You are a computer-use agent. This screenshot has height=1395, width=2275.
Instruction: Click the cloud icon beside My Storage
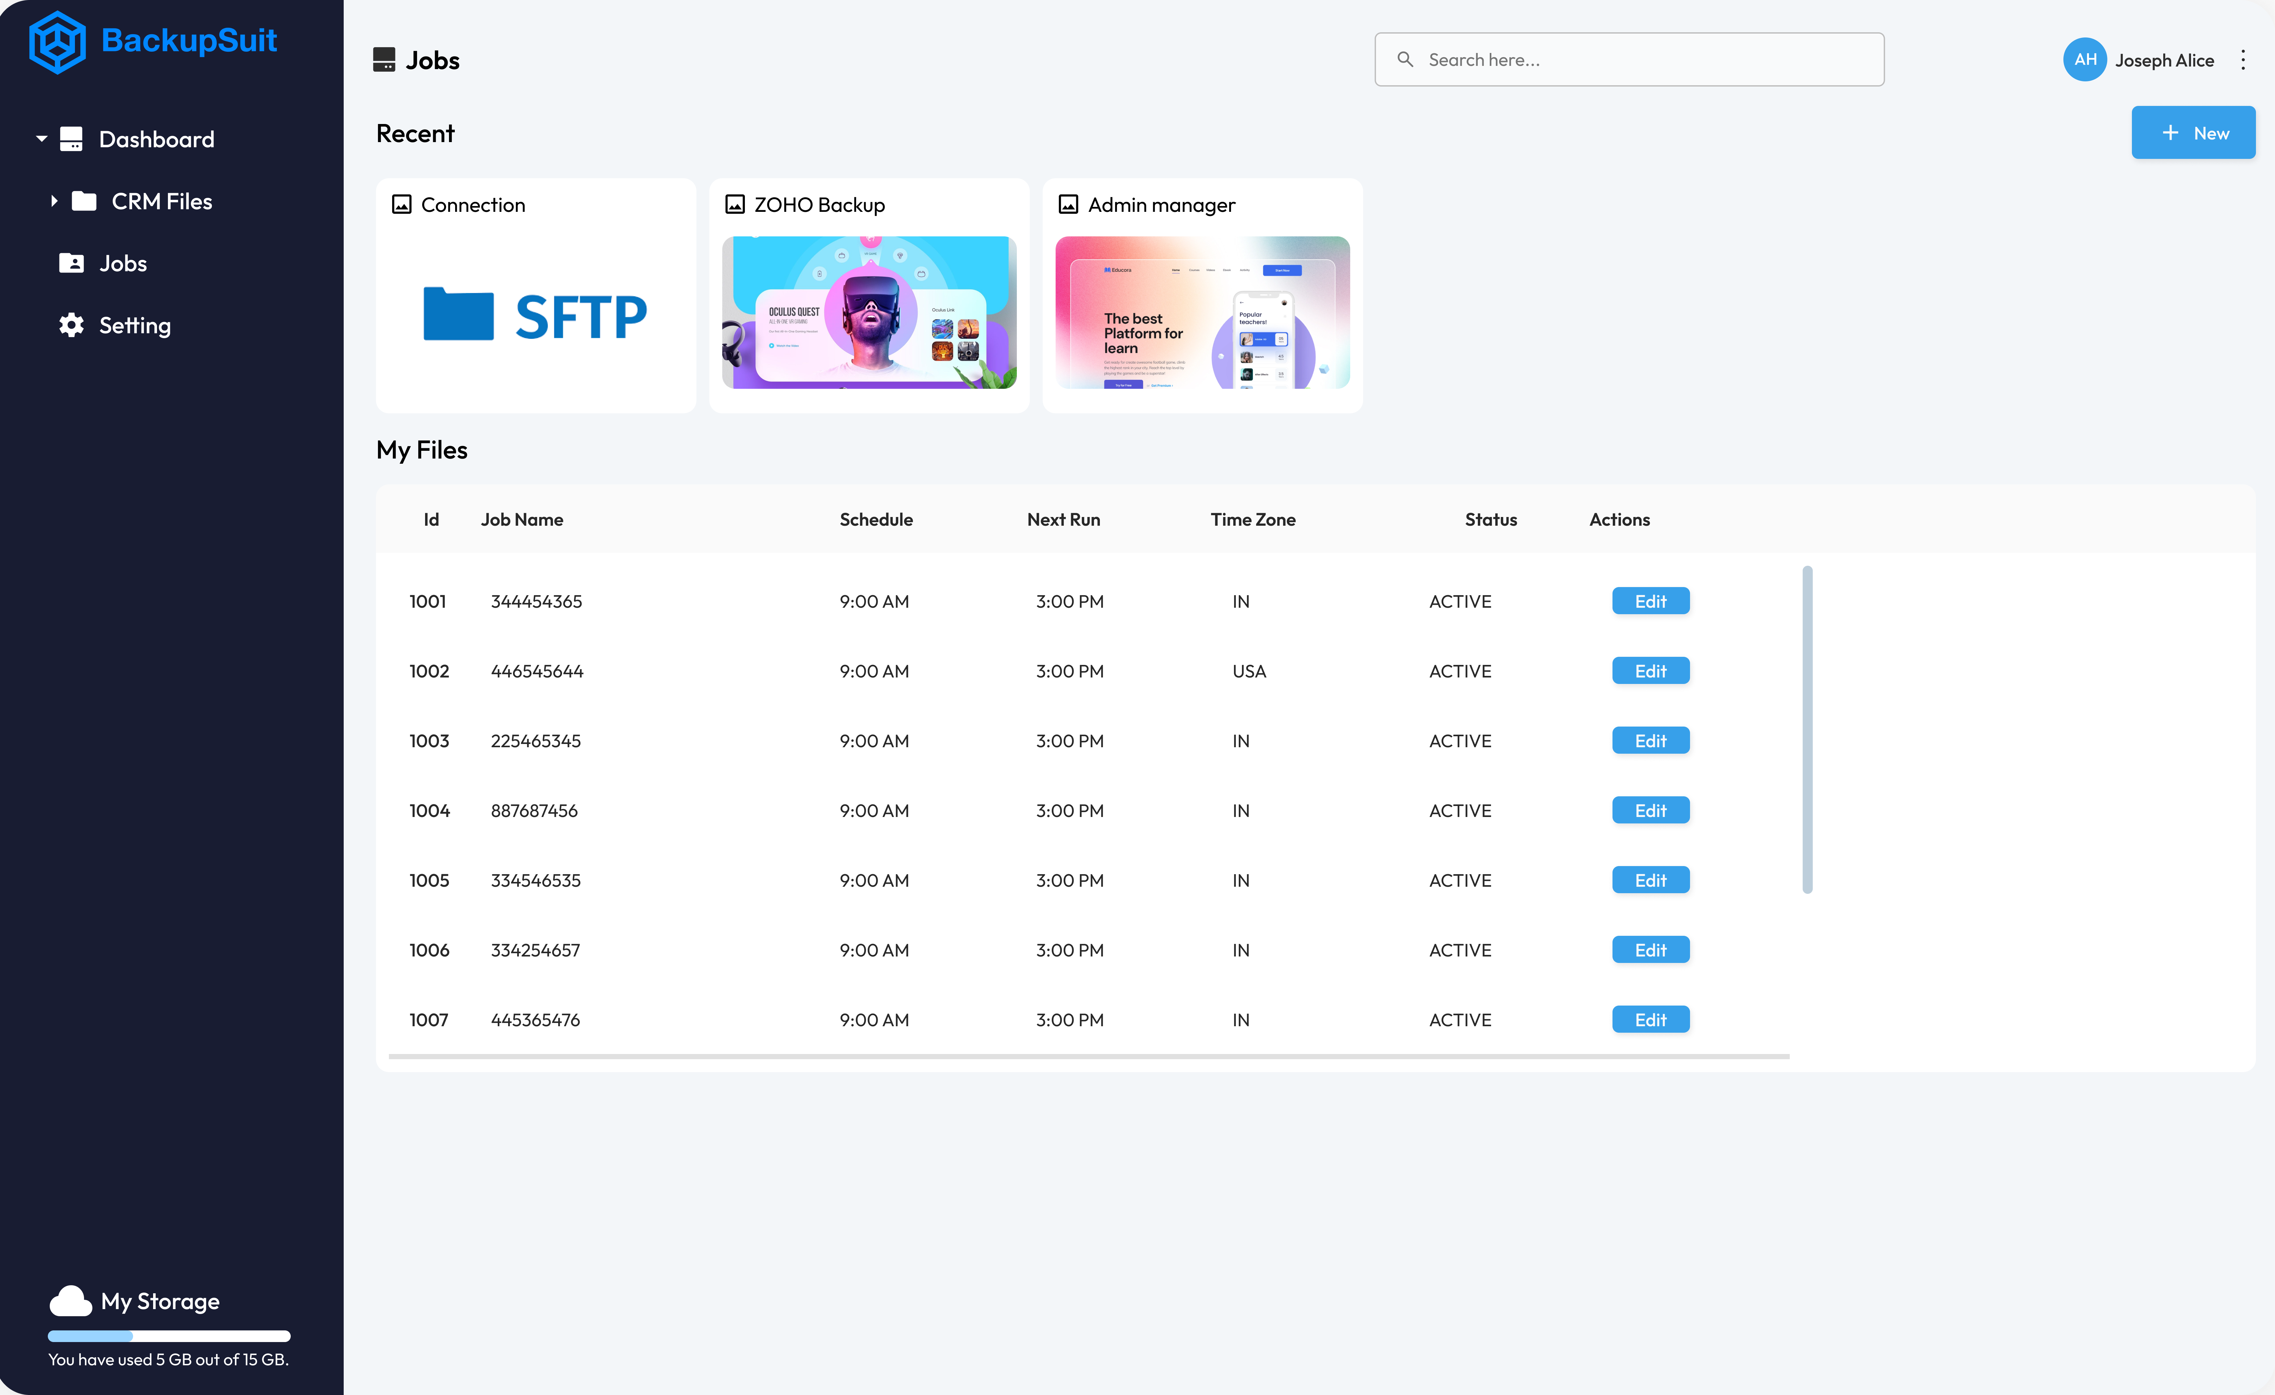point(70,1300)
